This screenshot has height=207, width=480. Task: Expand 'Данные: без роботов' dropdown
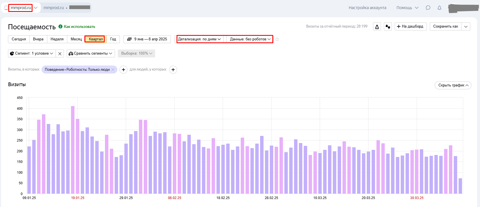coord(250,39)
